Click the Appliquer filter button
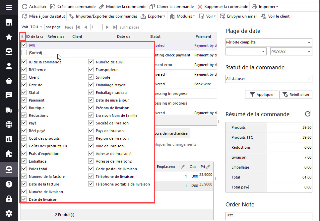Image resolution: width=320 pixels, height=221 pixels. (261, 95)
